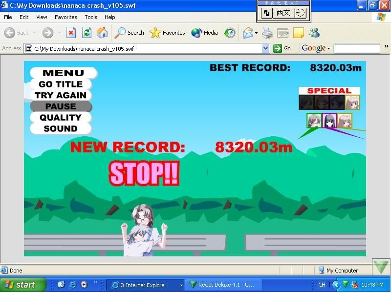The image size is (391, 293).
Task: Open the Help menu
Action: pos(109,17)
